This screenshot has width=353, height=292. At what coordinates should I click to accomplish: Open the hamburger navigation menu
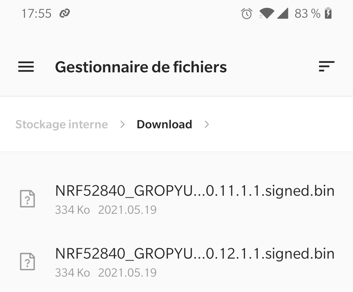[26, 67]
